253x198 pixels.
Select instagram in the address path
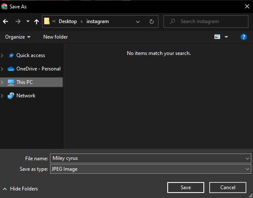98,21
